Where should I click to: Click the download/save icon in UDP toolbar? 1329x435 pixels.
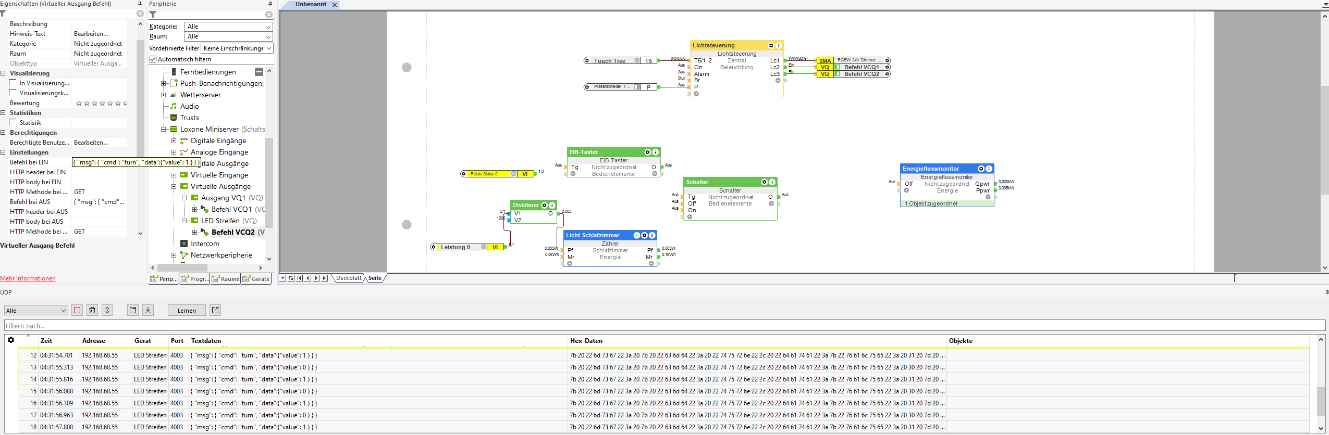coord(148,310)
